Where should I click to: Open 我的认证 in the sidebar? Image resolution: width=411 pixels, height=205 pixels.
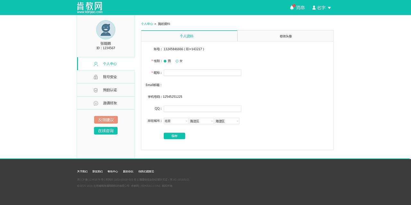[x=106, y=90]
